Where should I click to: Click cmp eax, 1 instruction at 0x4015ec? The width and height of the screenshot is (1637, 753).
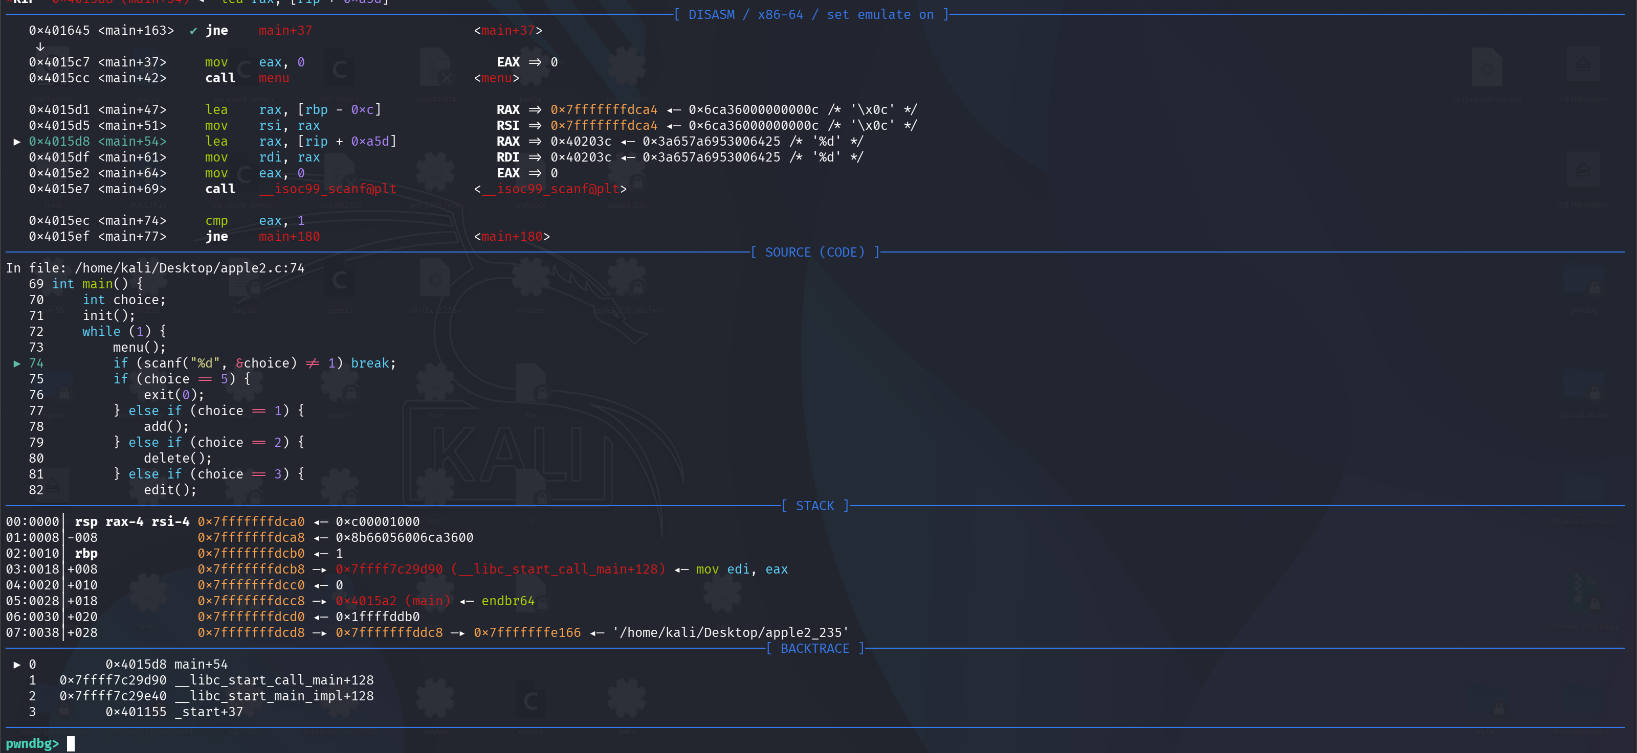[x=255, y=221]
